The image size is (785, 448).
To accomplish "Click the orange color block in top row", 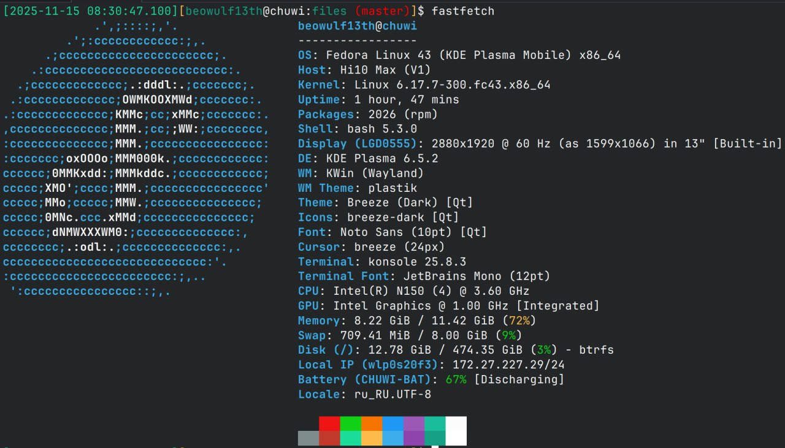I will (x=372, y=423).
